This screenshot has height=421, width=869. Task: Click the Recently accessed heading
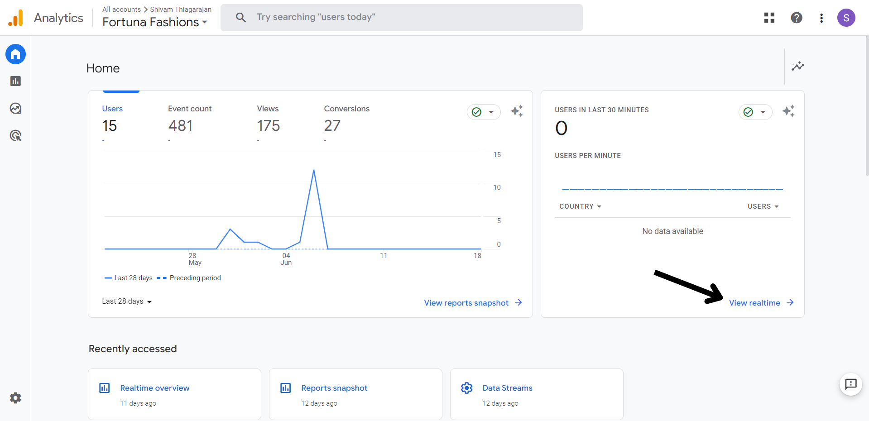click(133, 349)
